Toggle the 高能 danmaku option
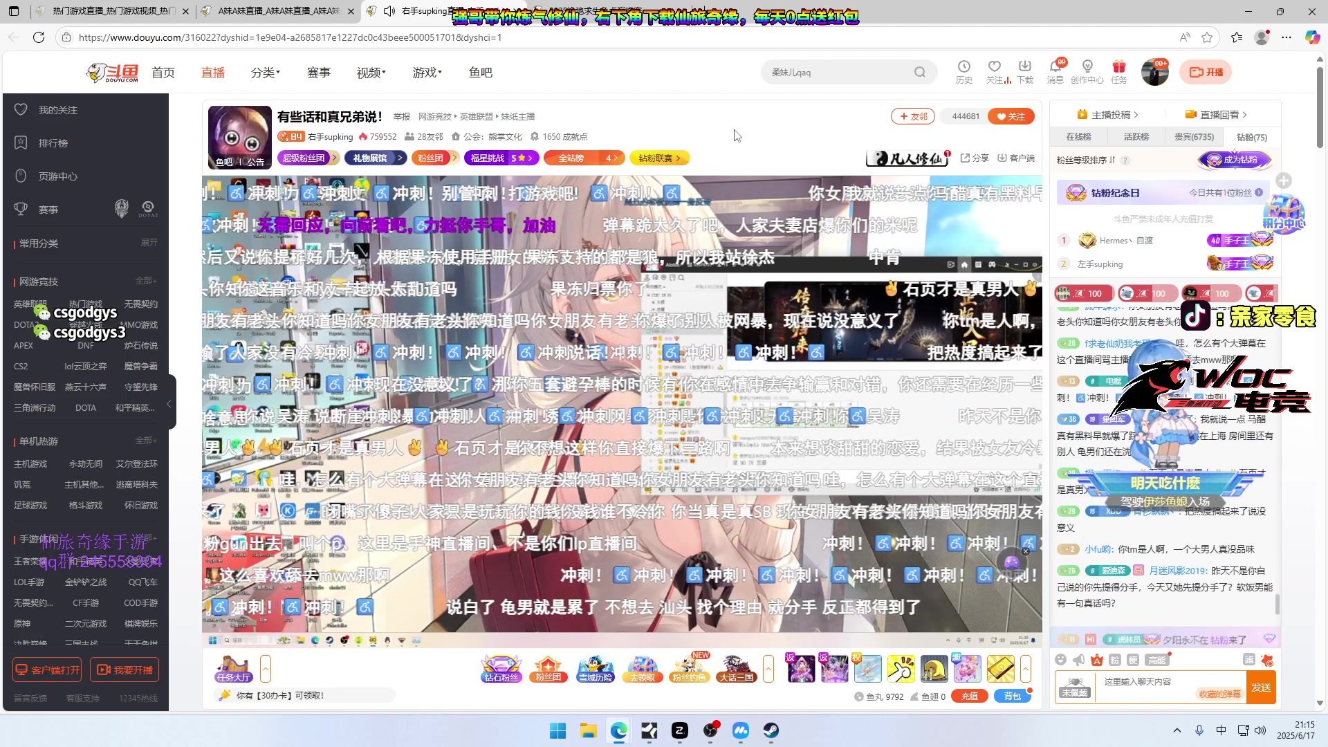Viewport: 1328px width, 747px height. 1156,660
